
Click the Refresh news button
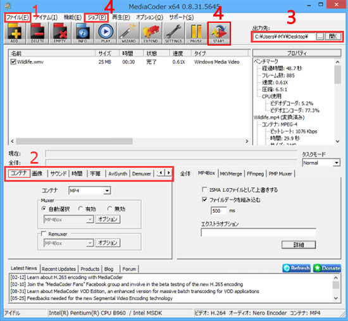(297, 268)
